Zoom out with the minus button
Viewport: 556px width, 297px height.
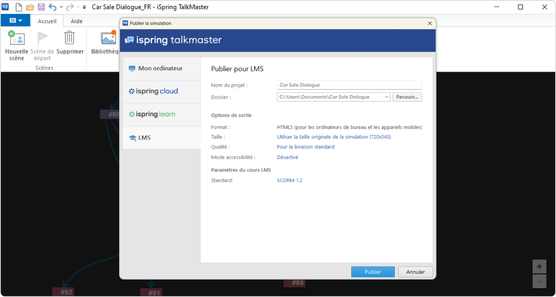coord(539,281)
